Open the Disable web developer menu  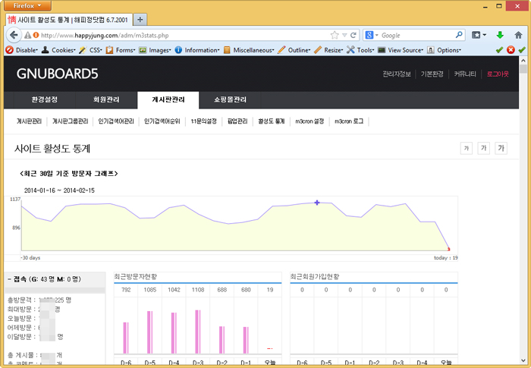click(22, 50)
